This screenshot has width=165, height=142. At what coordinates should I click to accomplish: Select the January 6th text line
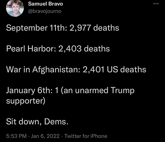[70, 96]
